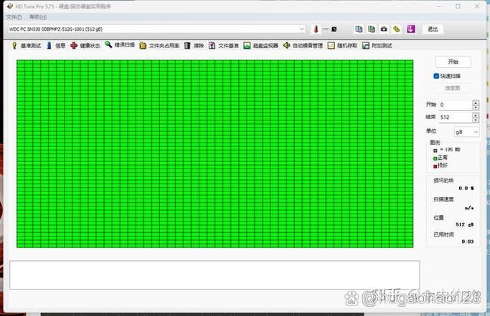Open the Extra Tests (附加测试) tab
The image size is (490, 316).
tap(377, 46)
